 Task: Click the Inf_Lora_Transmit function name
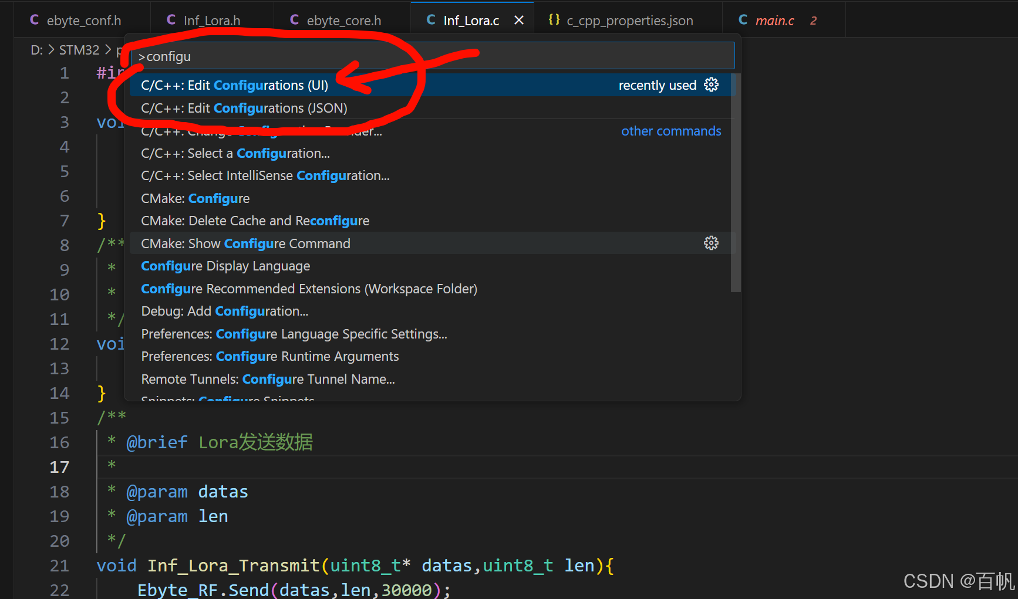[234, 566]
